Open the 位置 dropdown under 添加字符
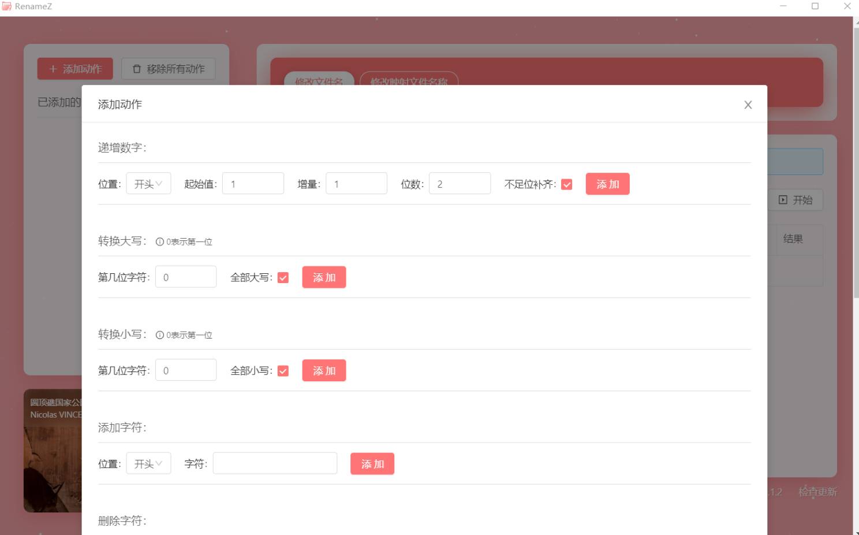 coord(148,463)
